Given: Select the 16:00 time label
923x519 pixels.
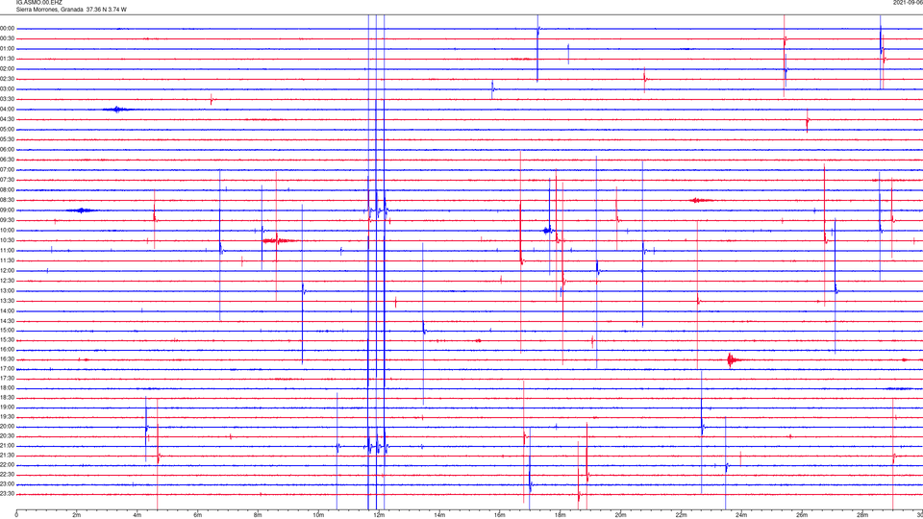Looking at the screenshot, I should point(8,350).
